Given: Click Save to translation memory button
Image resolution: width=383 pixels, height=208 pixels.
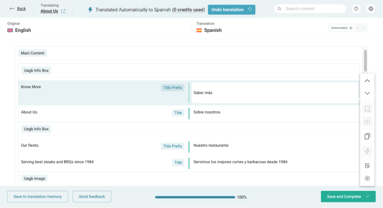Looking at the screenshot, I should pyautogui.click(x=37, y=196).
